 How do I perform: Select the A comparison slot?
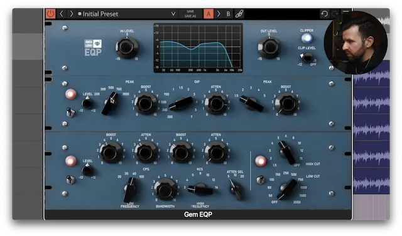[x=209, y=14]
